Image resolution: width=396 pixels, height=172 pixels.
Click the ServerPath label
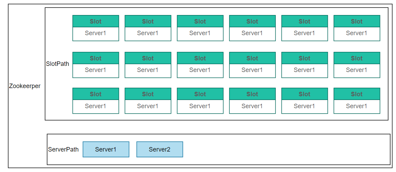pyautogui.click(x=63, y=149)
